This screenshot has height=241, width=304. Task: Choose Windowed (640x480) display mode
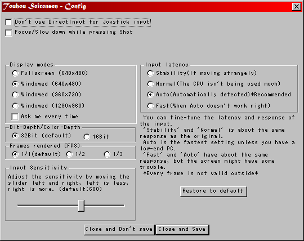tap(15, 84)
